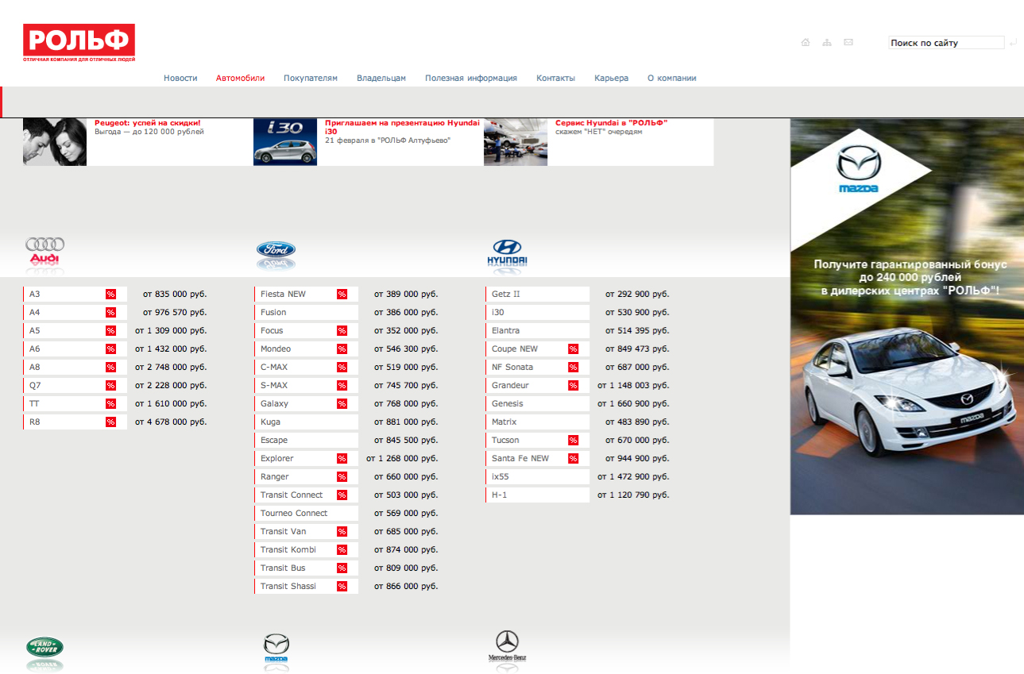Go to home page via house icon
Viewport: 1024px width, 674px height.
(806, 43)
